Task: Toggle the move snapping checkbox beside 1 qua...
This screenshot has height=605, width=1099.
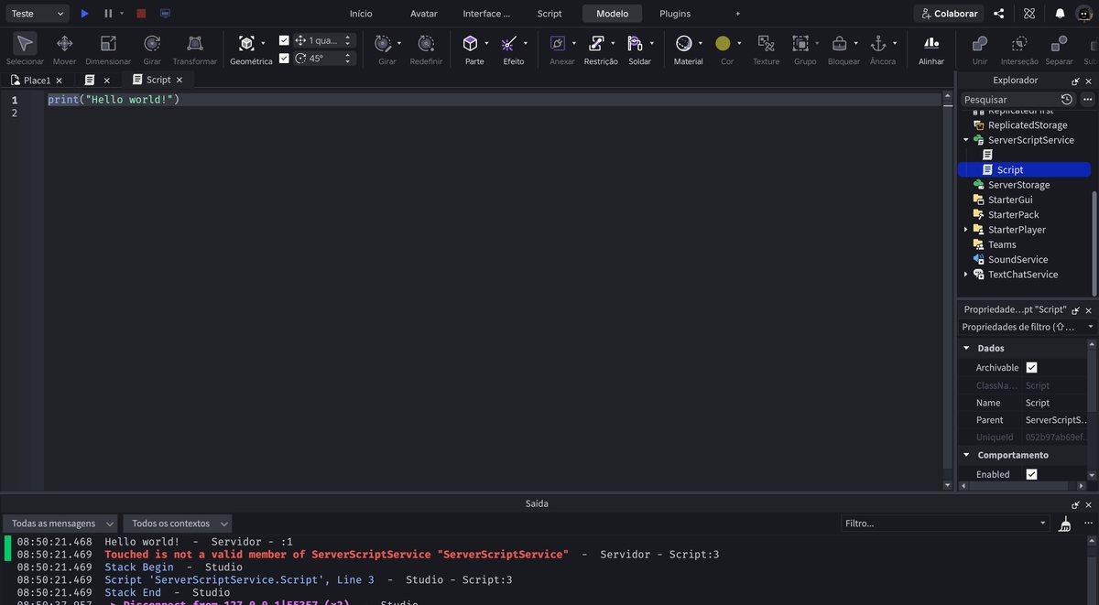Action: click(284, 40)
